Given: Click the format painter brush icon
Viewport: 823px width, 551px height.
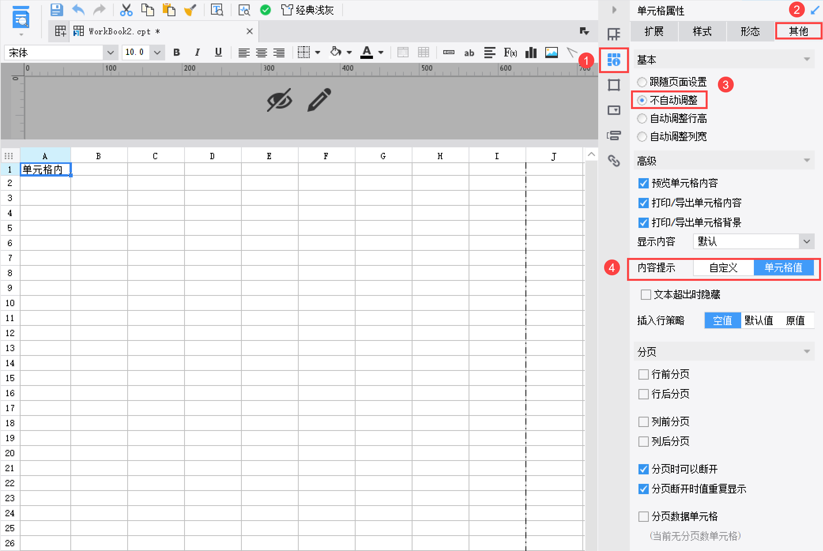Looking at the screenshot, I should pyautogui.click(x=190, y=10).
